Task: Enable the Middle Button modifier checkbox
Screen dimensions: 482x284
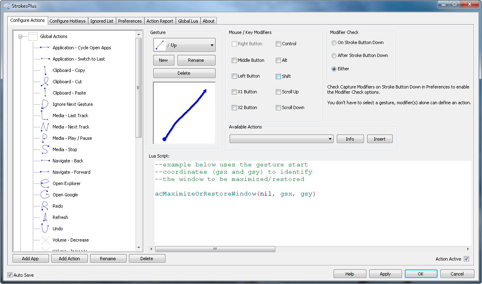Action: click(234, 60)
